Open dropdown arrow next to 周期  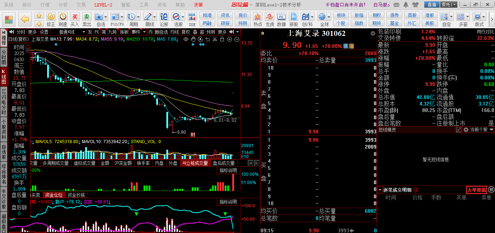pos(139,17)
